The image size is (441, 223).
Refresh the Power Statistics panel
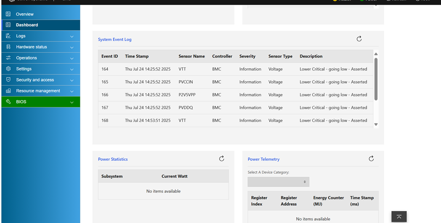click(x=222, y=159)
